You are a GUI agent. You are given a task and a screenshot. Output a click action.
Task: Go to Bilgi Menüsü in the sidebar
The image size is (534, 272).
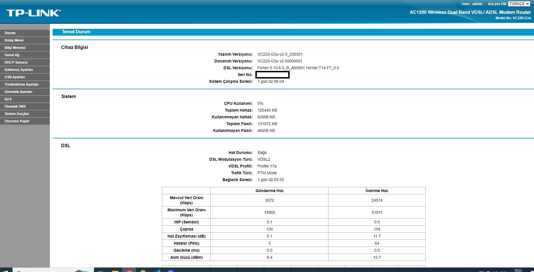(x=25, y=48)
